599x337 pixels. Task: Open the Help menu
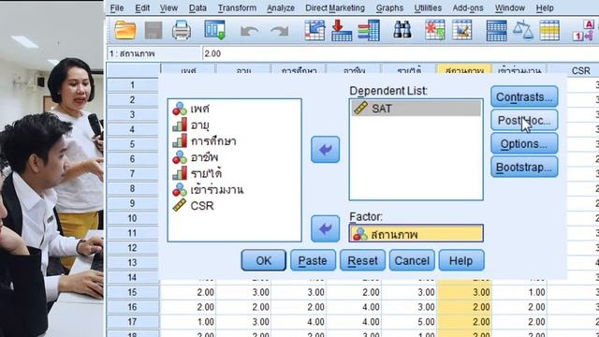pyautogui.click(x=545, y=7)
